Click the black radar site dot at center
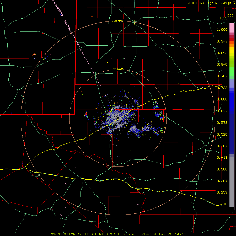Viewport: 236px width, 236px height. click(x=118, y=118)
